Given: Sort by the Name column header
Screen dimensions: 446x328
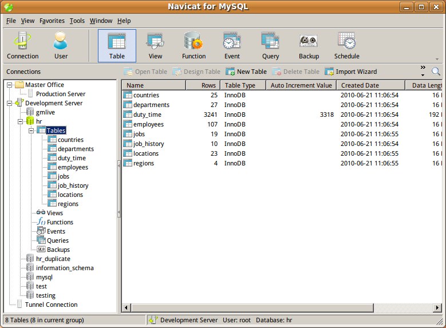Looking at the screenshot, I should point(154,85).
